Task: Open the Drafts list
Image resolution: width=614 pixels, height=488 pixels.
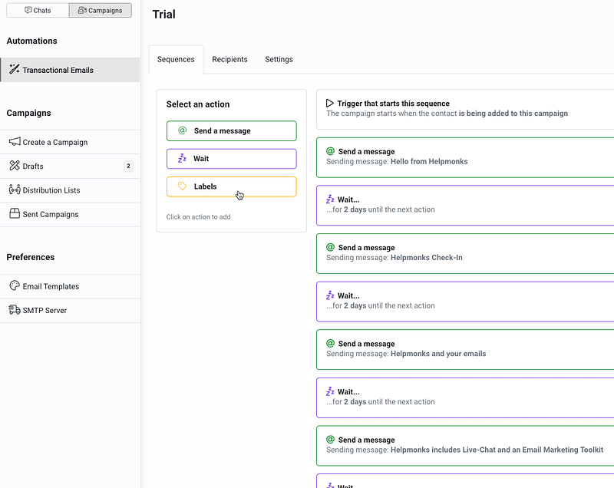Action: pos(70,166)
